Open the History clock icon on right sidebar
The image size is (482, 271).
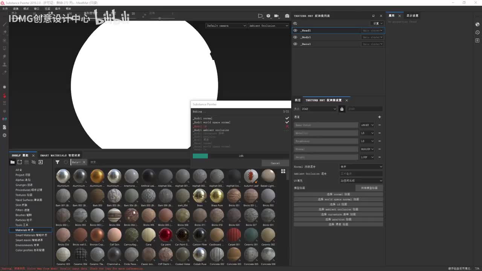coord(477,32)
